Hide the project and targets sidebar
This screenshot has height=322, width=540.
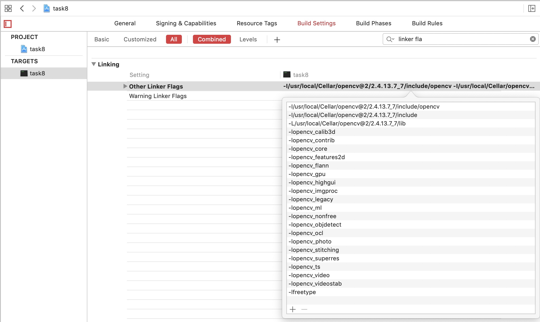[x=8, y=24]
